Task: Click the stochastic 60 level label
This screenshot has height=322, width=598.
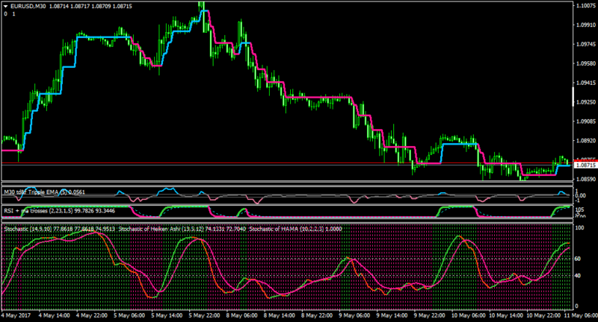Action: click(x=577, y=259)
